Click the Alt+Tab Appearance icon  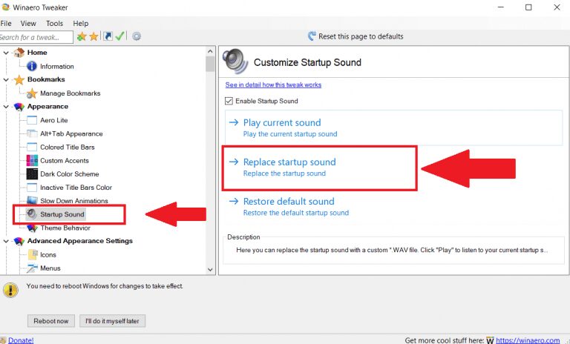click(x=32, y=133)
